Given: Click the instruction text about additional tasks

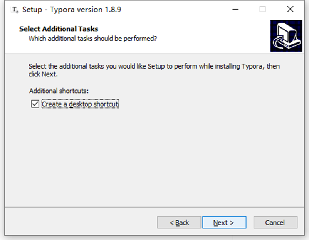Looking at the screenshot, I should pos(154,69).
